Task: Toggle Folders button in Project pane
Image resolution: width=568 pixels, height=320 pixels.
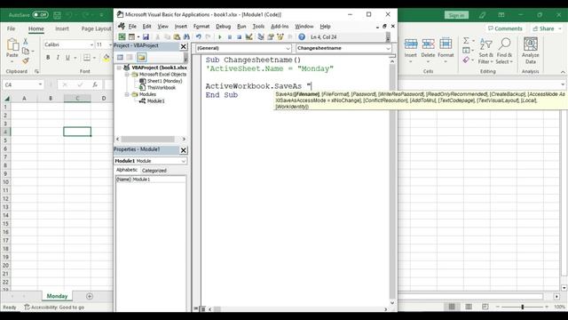Action: click(x=141, y=57)
